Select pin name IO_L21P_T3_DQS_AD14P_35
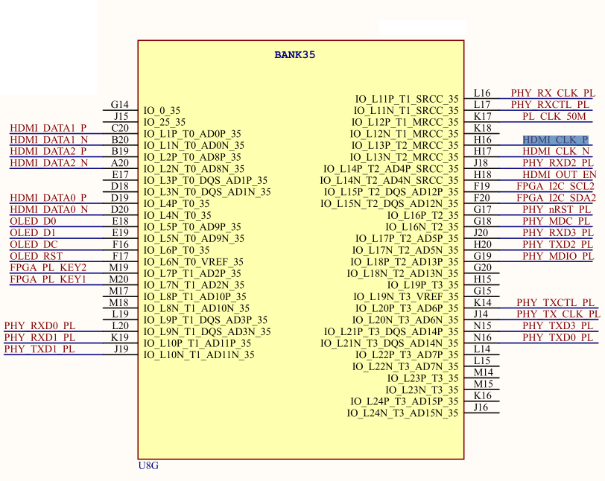605x481 pixels. pos(391,332)
